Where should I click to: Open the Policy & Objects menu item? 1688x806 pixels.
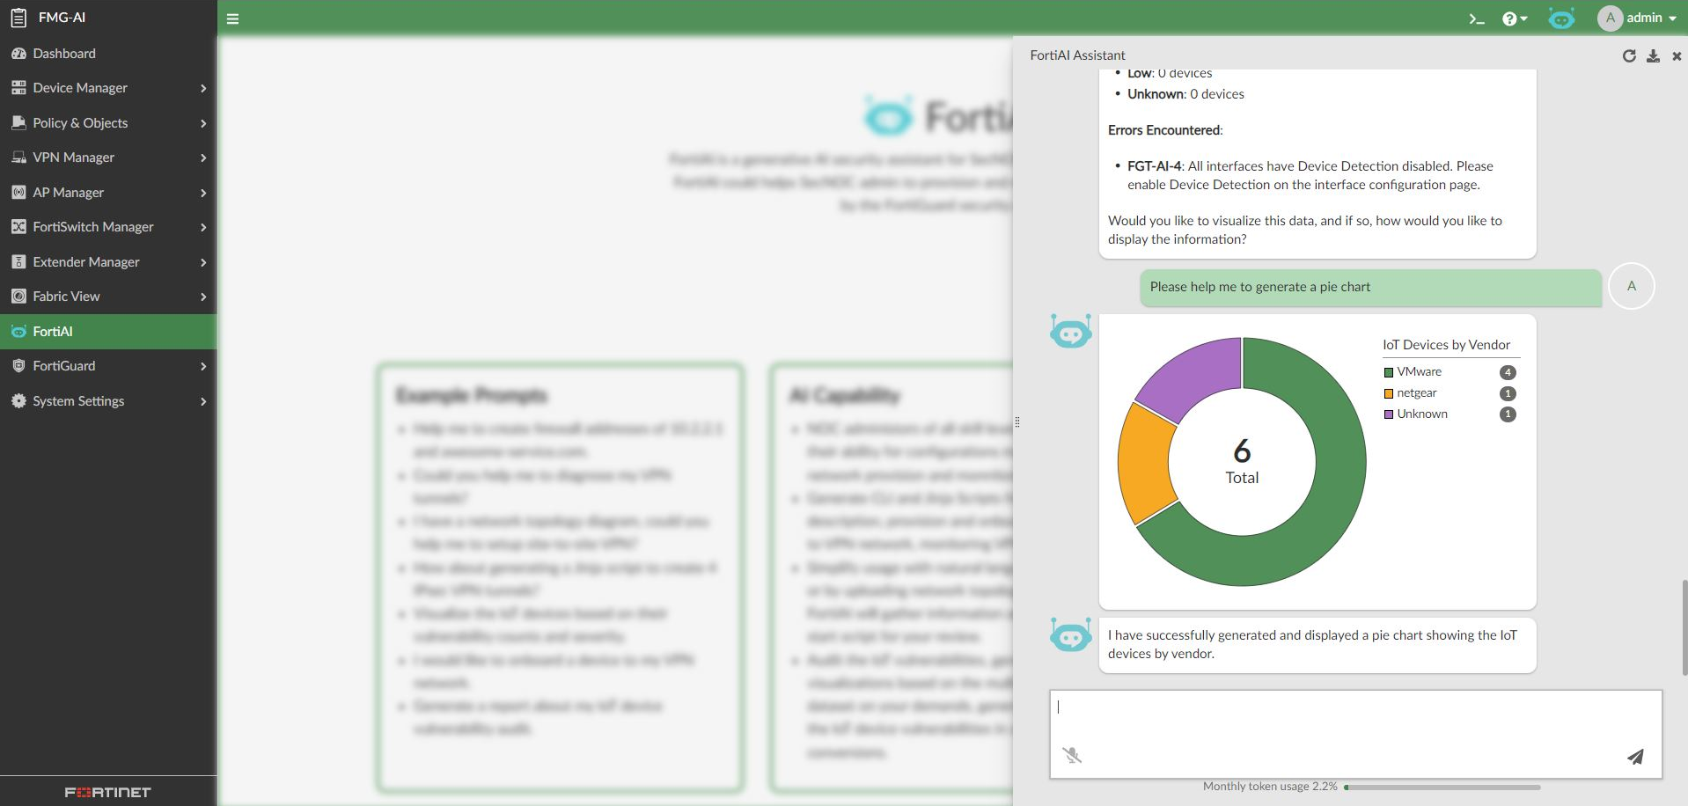tap(80, 123)
